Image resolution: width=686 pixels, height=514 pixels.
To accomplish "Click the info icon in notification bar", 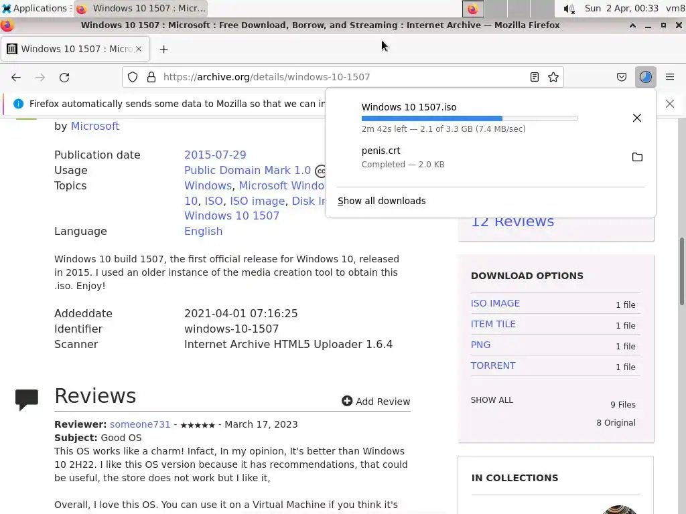I will tap(18, 104).
